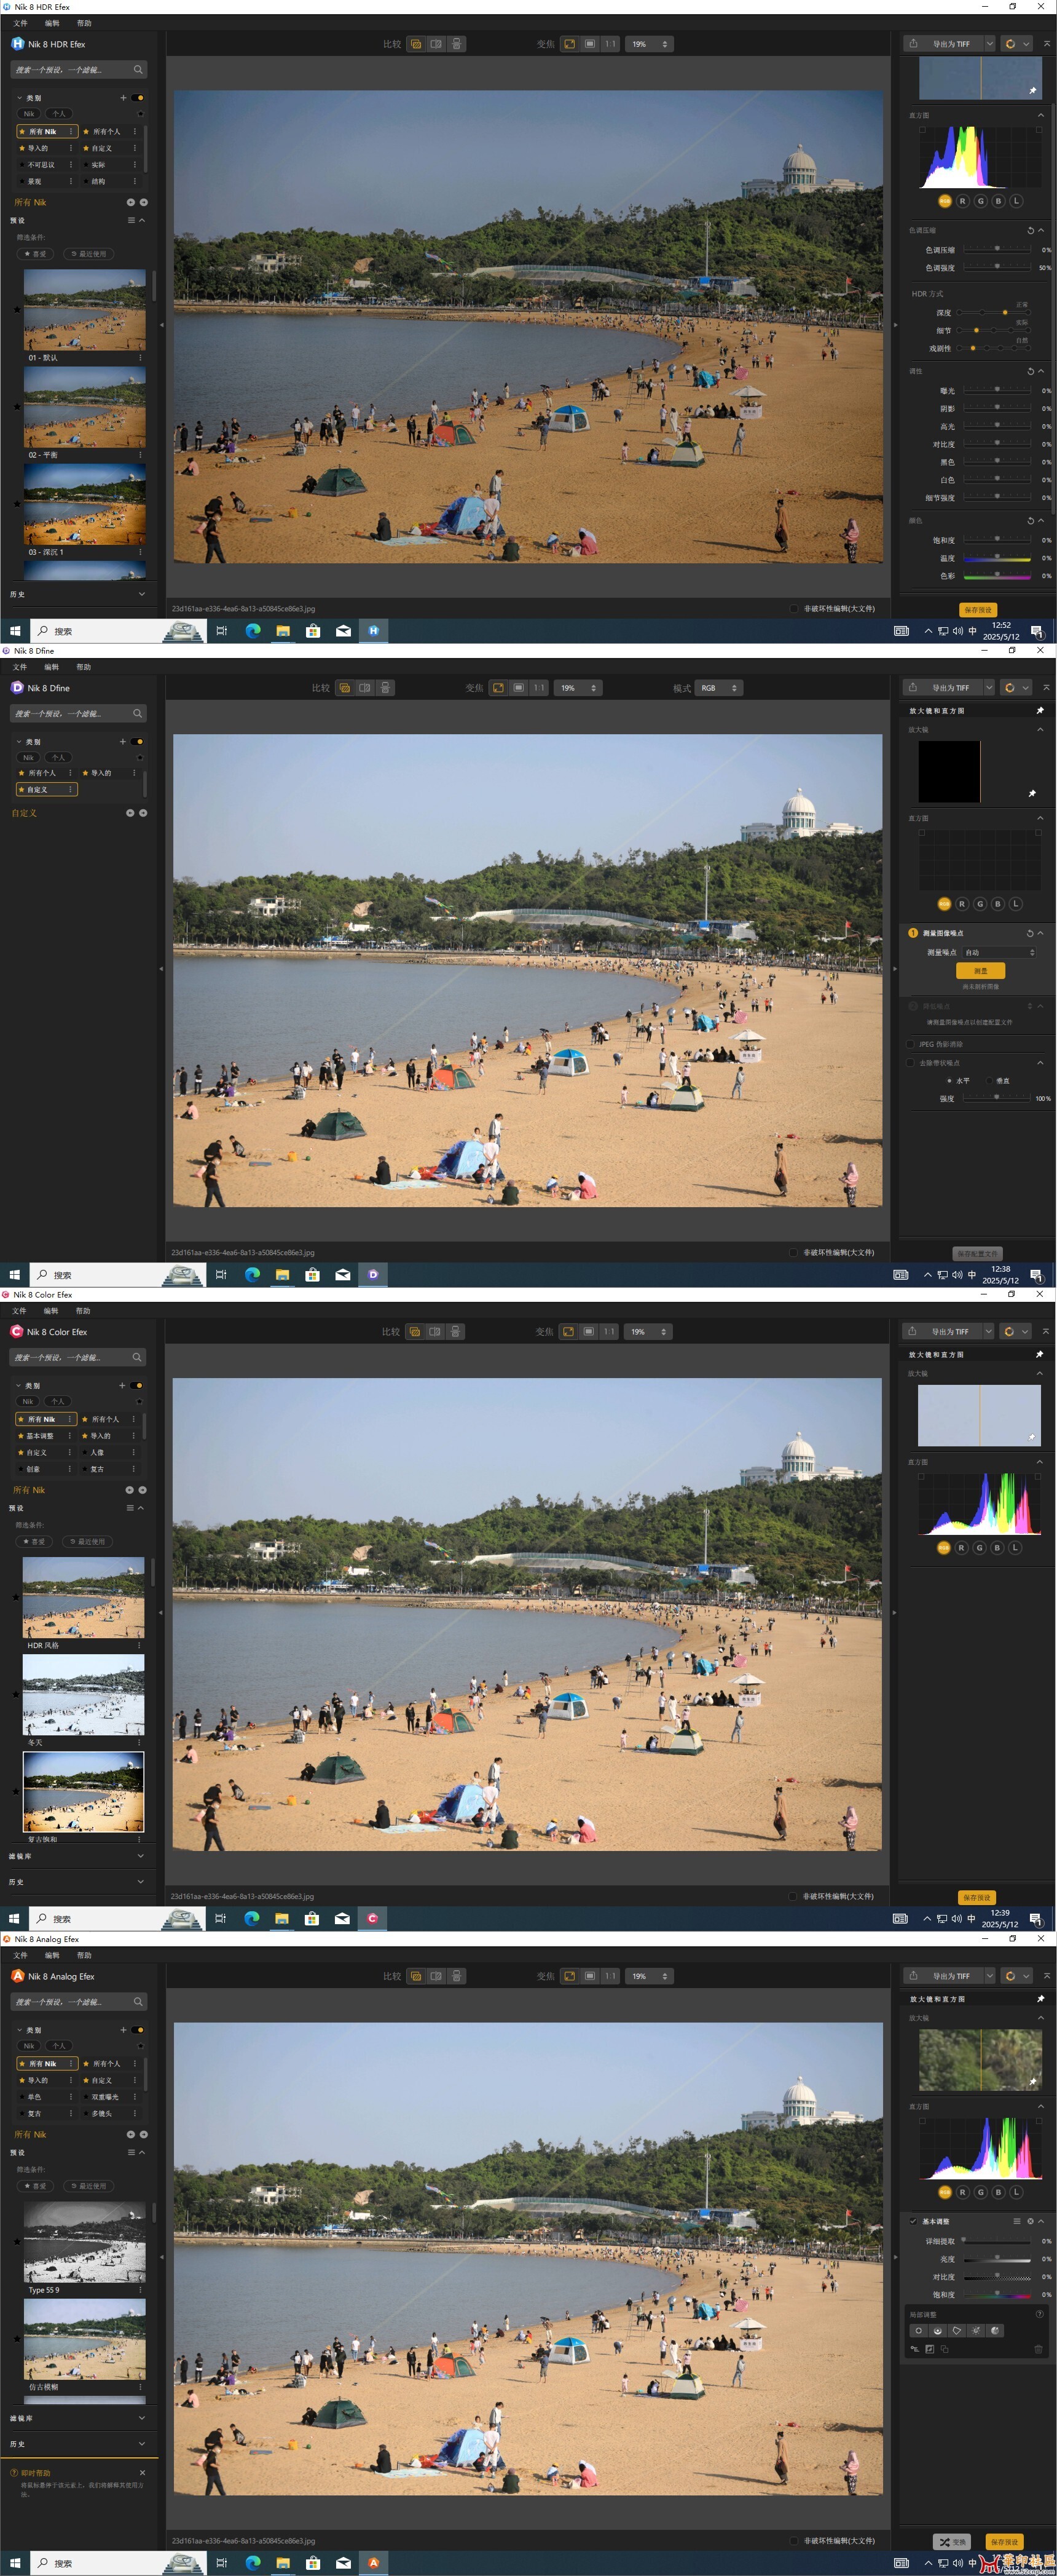Add a category with plus icon in HDR Efex
Viewport: 1057px width, 2576px height.
pos(123,98)
